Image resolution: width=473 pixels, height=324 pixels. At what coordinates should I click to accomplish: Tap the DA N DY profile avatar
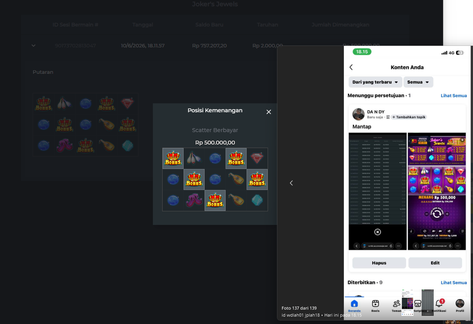(x=358, y=114)
